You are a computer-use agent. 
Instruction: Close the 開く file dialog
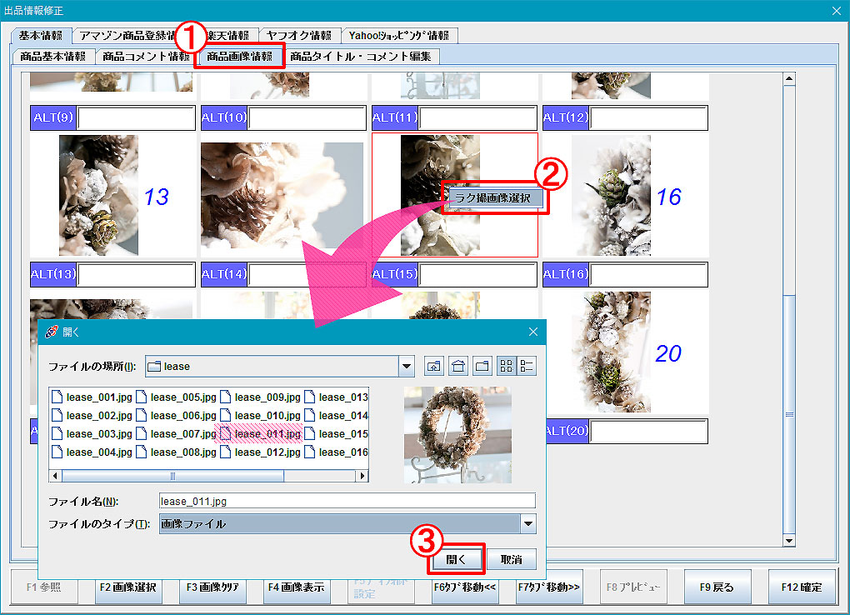pyautogui.click(x=533, y=332)
